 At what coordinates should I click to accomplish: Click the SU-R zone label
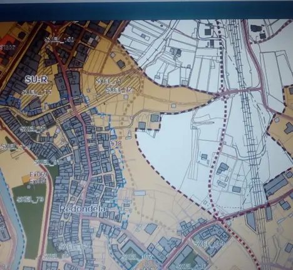click(36, 79)
